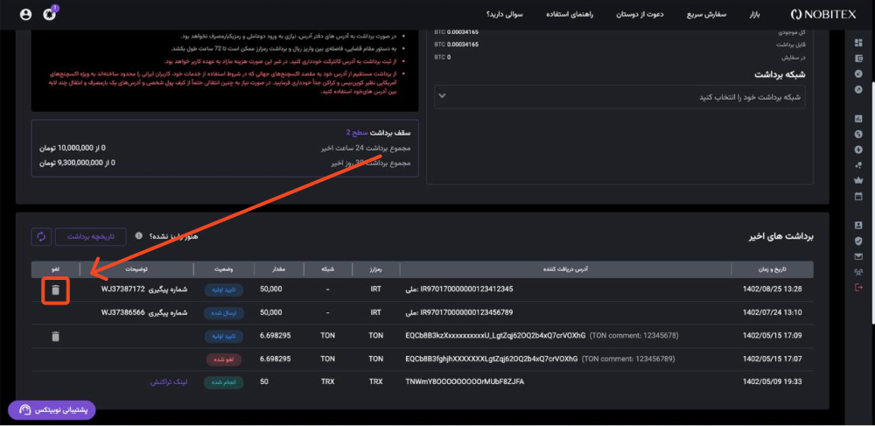The width and height of the screenshot is (875, 426).
Task: Open the 'لینک تراکنش' link for TRX
Action: tap(169, 382)
